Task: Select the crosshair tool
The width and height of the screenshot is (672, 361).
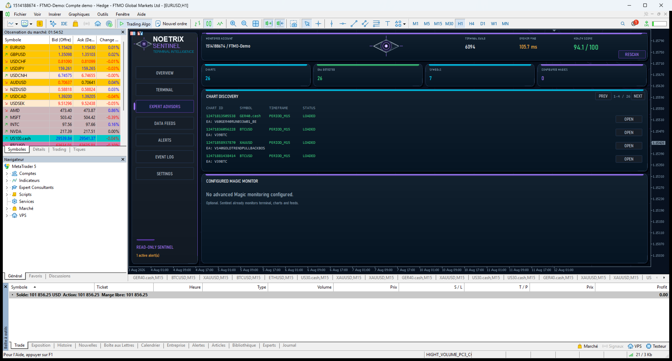Action: pyautogui.click(x=318, y=23)
